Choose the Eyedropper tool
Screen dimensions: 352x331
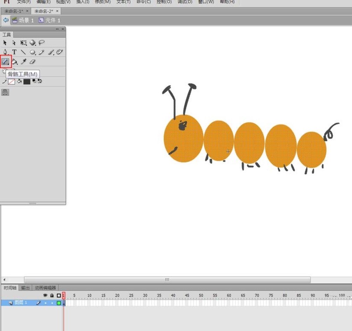(24, 62)
